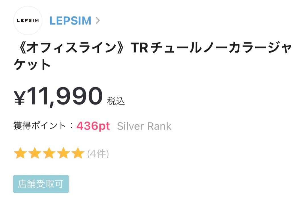Toggle the store pickup availability badge
Screen dimensions: 307x211
coord(41,184)
